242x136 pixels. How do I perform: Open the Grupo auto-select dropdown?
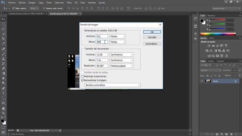(x=34, y=8)
